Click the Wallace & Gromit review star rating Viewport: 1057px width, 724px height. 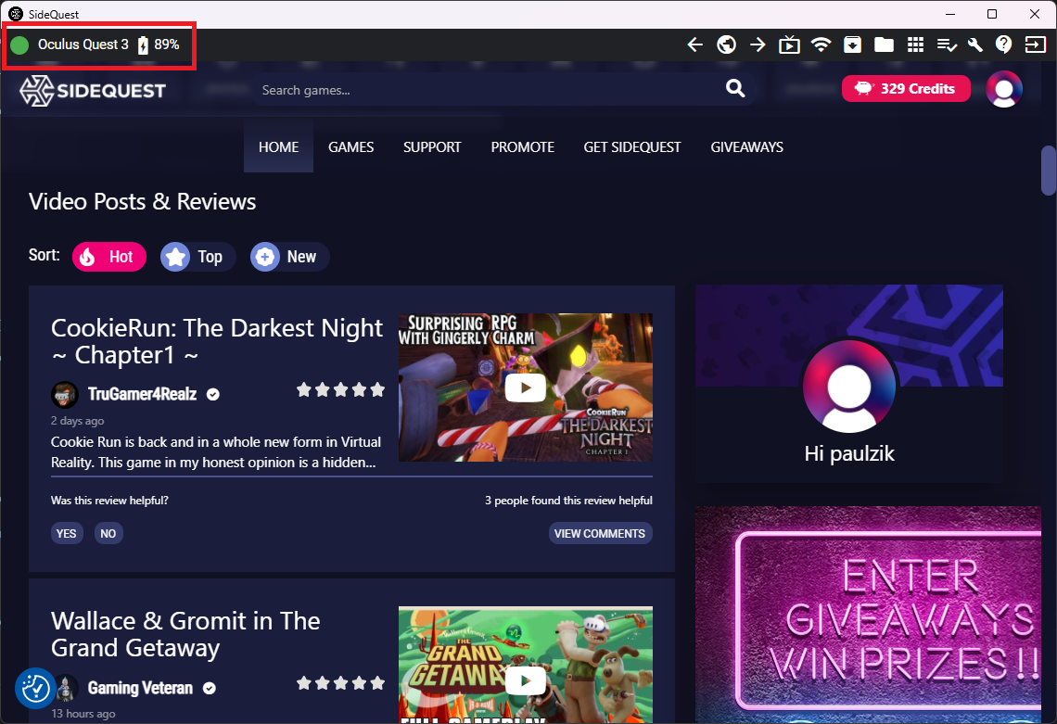pyautogui.click(x=340, y=683)
